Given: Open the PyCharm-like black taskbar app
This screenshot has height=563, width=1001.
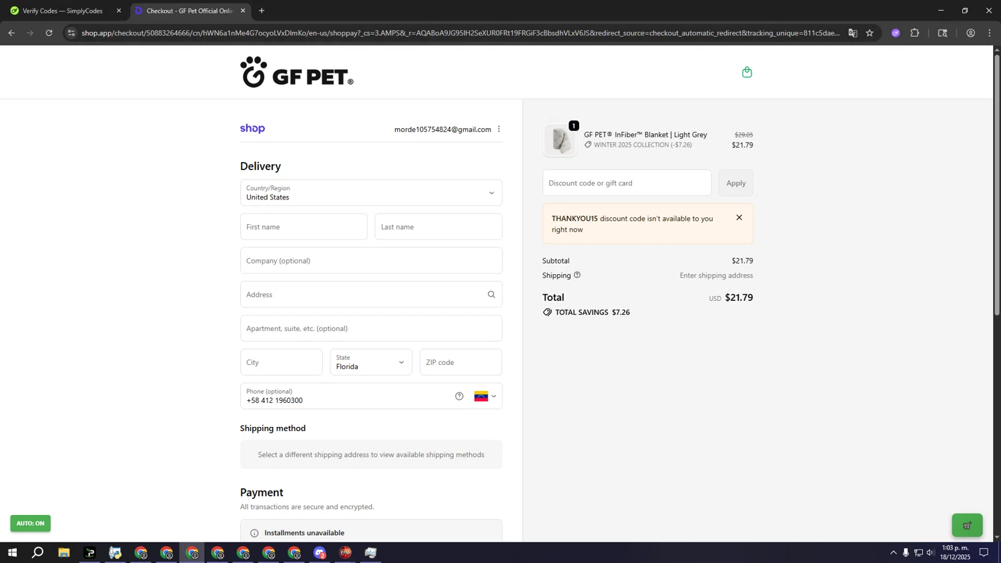Looking at the screenshot, I should click(x=89, y=552).
